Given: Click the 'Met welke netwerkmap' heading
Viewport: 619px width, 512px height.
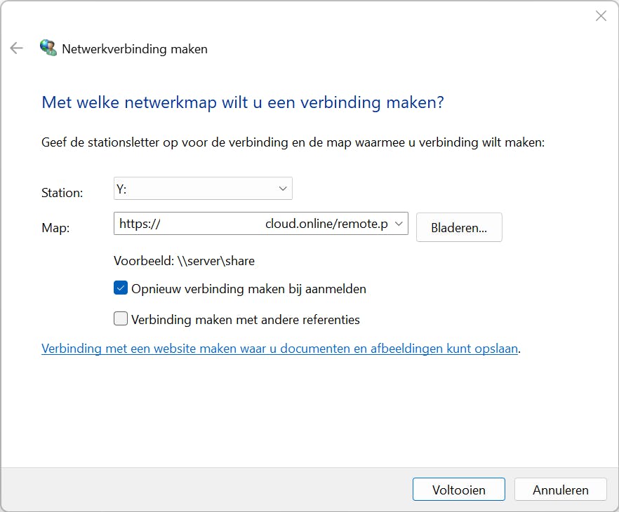Looking at the screenshot, I should (x=243, y=102).
